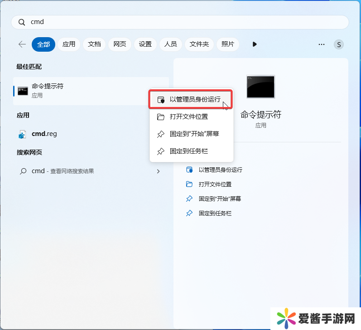Image resolution: width=361 pixels, height=330 pixels.
Task: Open the three-dot more options menu
Action: [x=322, y=44]
